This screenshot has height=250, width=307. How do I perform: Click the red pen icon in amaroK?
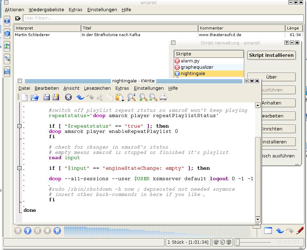pyautogui.click(x=300, y=230)
